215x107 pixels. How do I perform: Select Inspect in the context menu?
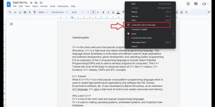(150, 46)
